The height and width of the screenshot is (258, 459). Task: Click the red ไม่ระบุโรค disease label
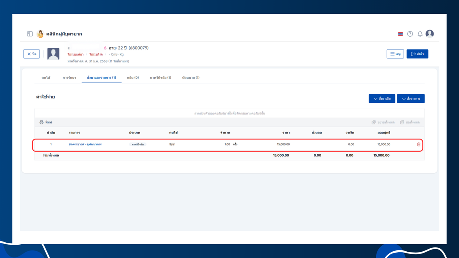pos(96,54)
